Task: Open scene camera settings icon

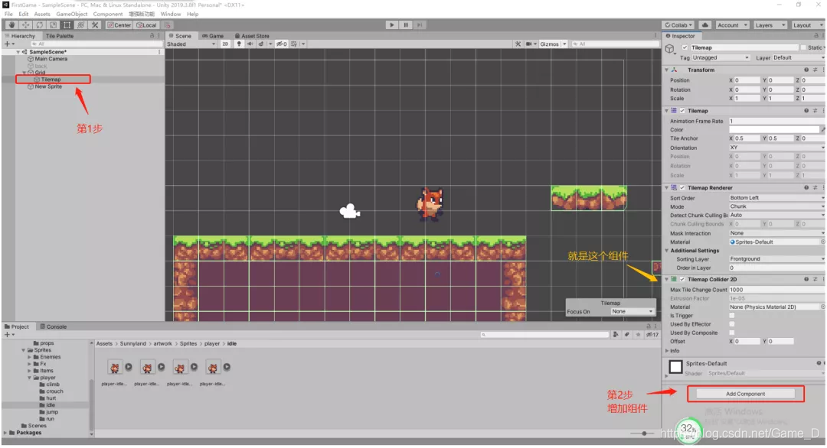Action: pyautogui.click(x=528, y=44)
